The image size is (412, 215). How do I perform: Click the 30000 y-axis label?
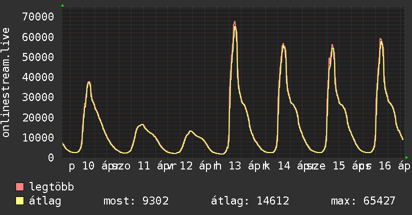pos(38,97)
